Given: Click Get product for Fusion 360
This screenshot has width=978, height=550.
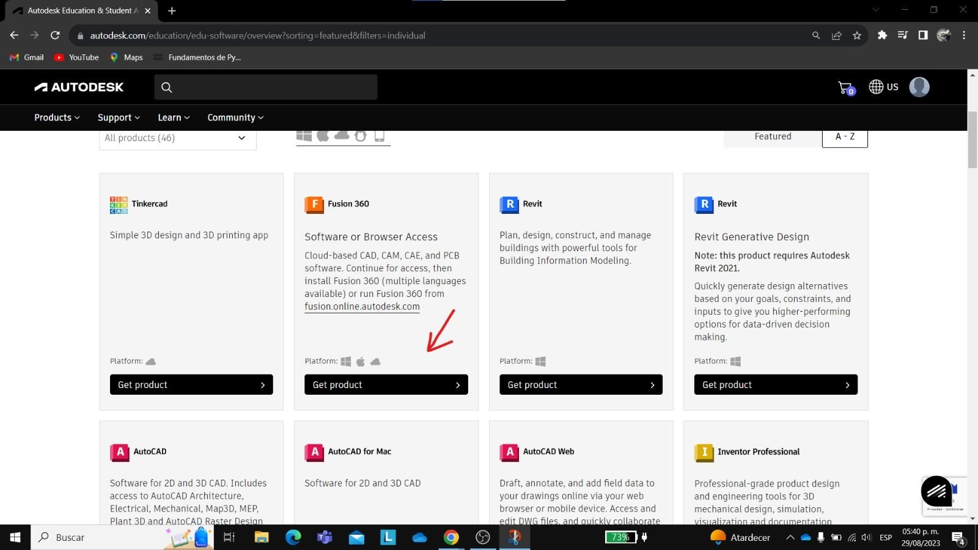Looking at the screenshot, I should 386,384.
